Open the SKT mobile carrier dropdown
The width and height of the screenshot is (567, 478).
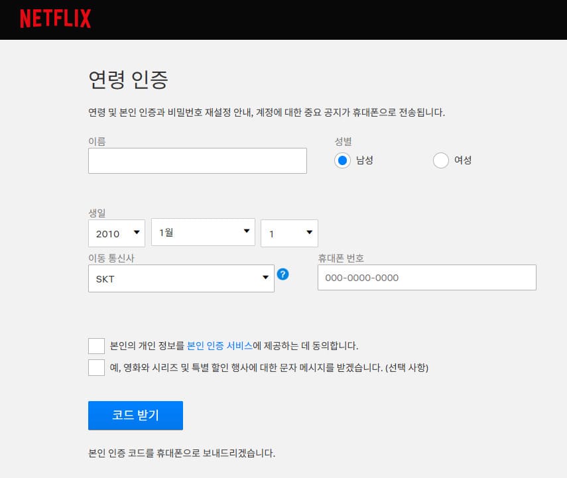pyautogui.click(x=180, y=278)
